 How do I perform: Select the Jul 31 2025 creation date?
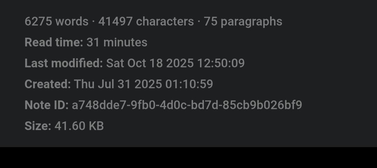point(132,84)
